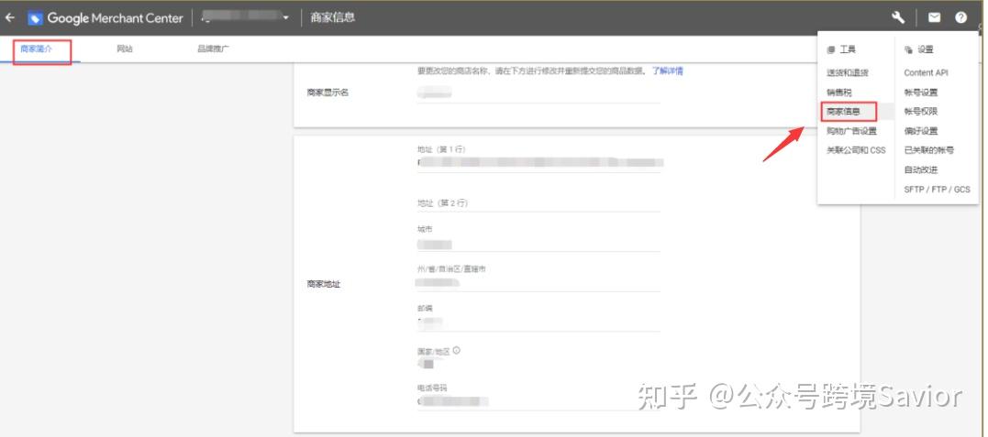The image size is (988, 437).
Task: Click the 城市 input field
Action: 538,245
